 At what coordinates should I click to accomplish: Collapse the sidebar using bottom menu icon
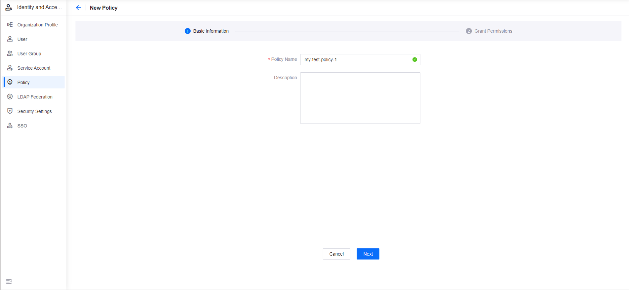tap(9, 281)
